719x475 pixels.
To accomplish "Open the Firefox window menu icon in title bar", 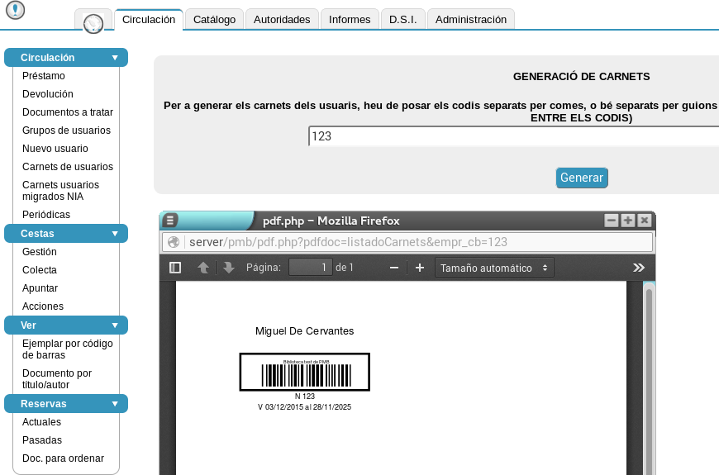I will [x=170, y=221].
